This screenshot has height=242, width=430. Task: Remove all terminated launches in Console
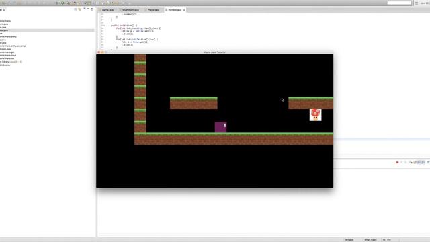pos(406,162)
